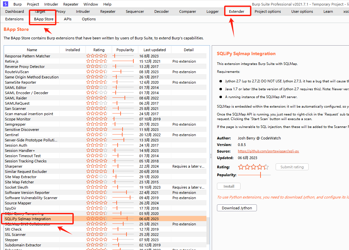Sort by the Installed column header
The width and height of the screenshot is (349, 250).
coord(72,50)
